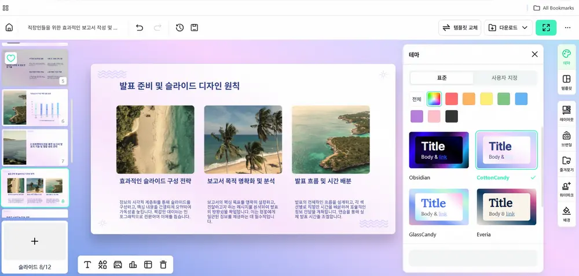Favorite slide 5 with heart icon

[x=10, y=58]
